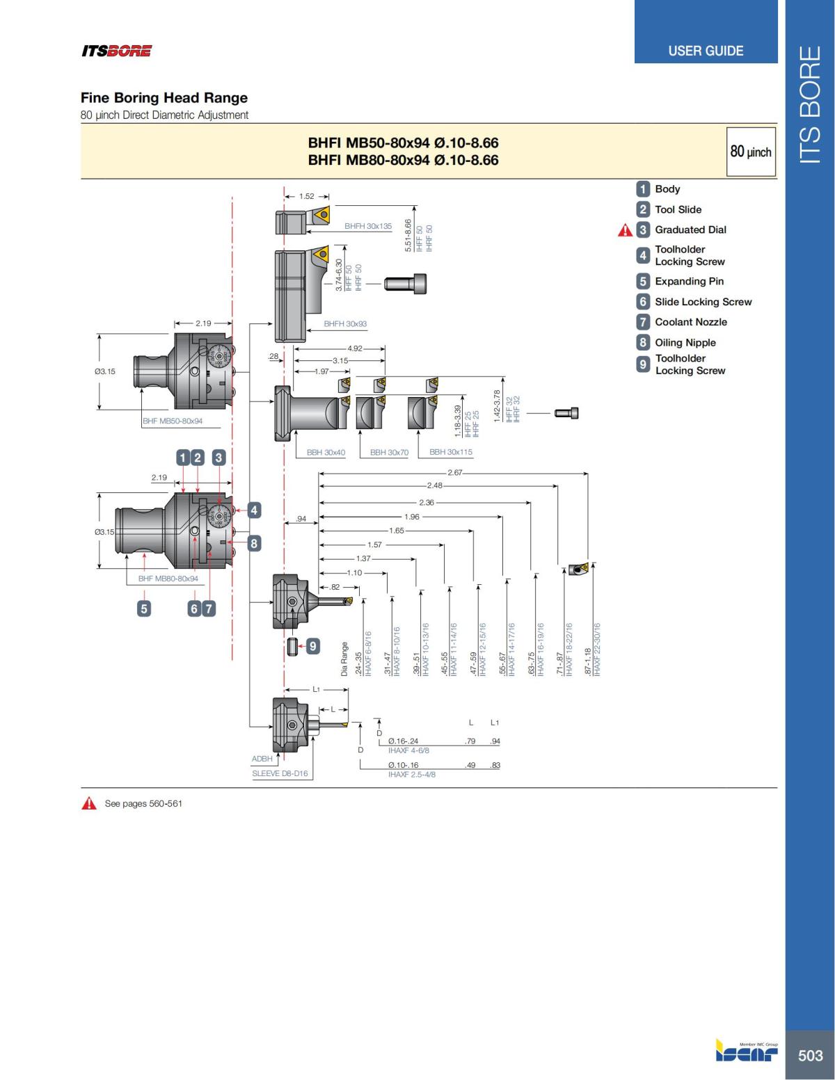Click the red warning triangle beside Graduated Dial

point(625,230)
